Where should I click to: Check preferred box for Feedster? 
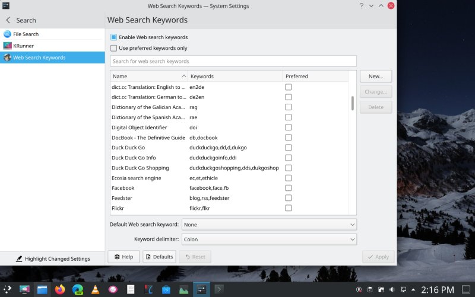289,198
